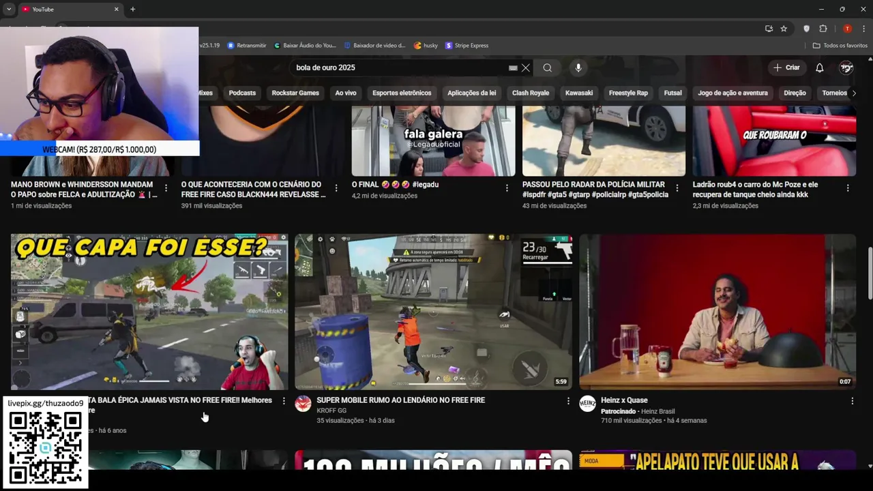Open the Baixador de vídeo bookmark
The image size is (873, 491).
tap(374, 46)
